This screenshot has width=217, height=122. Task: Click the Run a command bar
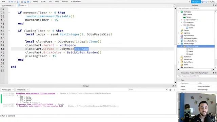[88, 116]
